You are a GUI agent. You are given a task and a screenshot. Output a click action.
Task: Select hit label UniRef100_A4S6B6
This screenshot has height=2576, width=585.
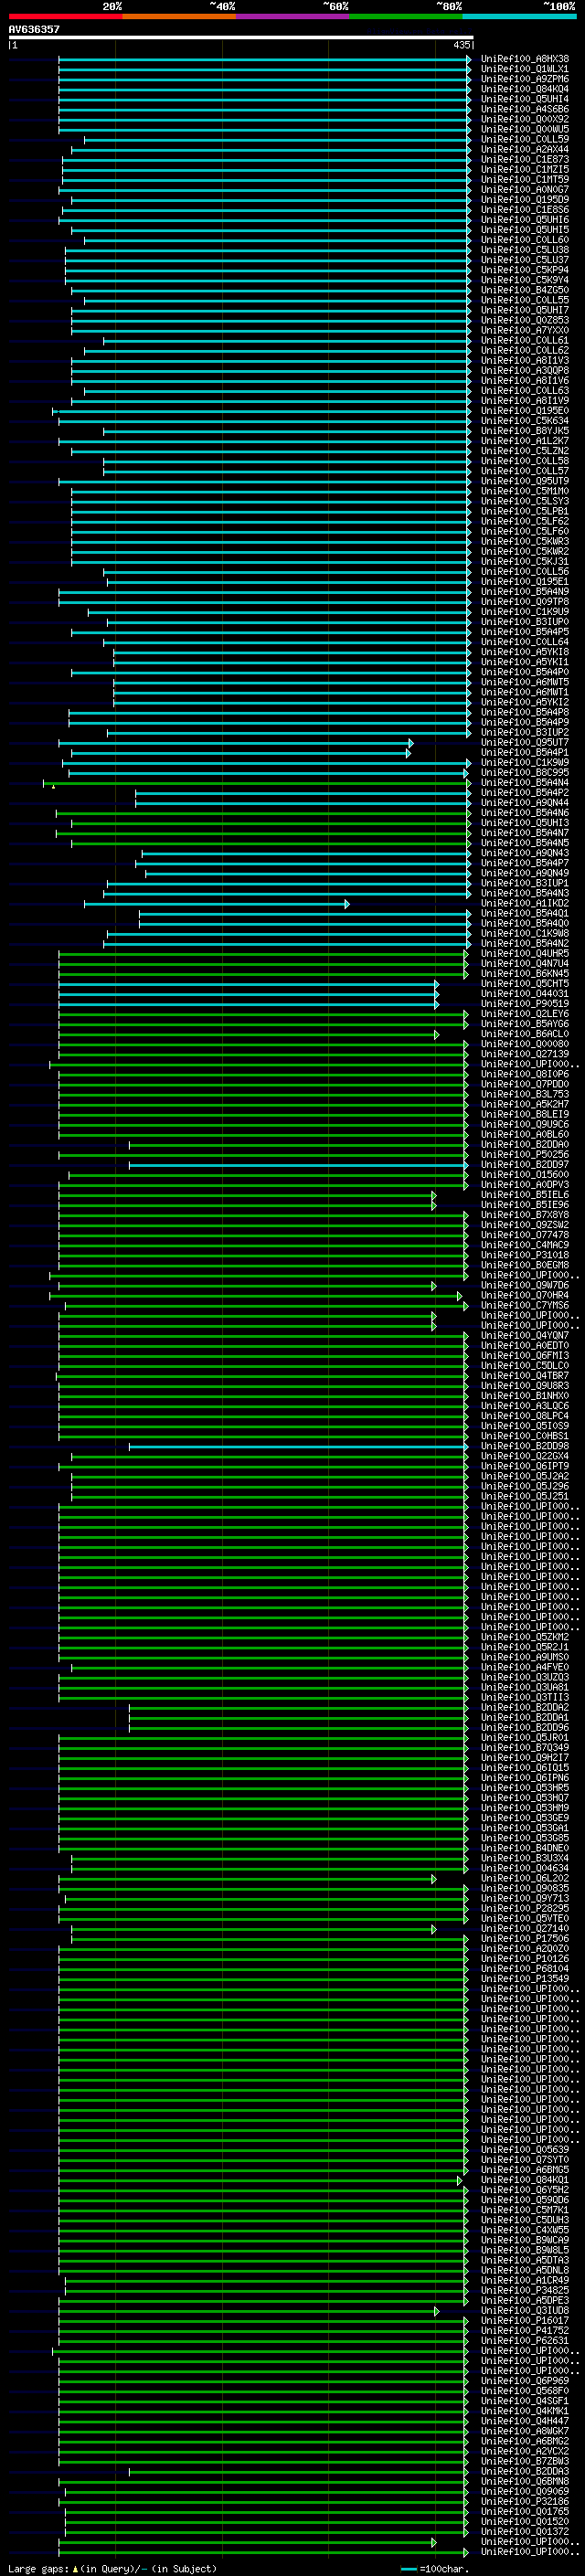(x=524, y=109)
